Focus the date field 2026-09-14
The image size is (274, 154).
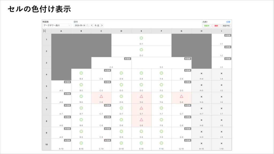(x=81, y=25)
